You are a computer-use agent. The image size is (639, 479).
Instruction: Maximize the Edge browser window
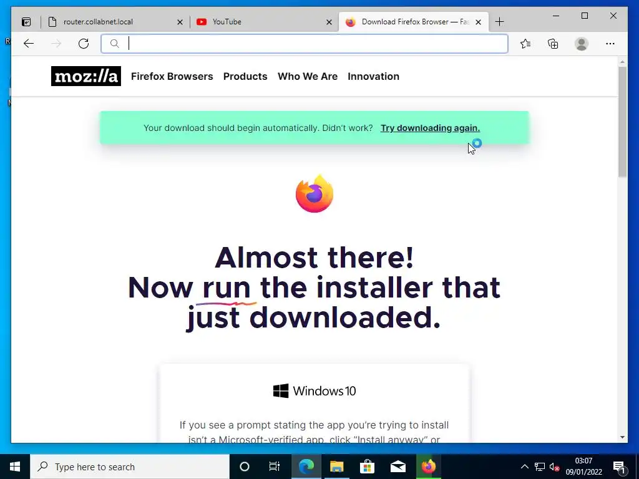[x=584, y=16]
